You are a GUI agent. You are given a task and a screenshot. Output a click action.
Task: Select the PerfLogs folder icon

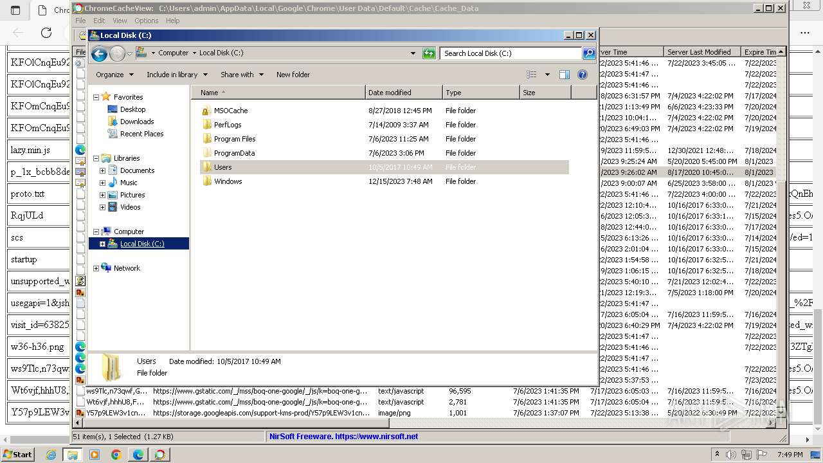click(206, 125)
